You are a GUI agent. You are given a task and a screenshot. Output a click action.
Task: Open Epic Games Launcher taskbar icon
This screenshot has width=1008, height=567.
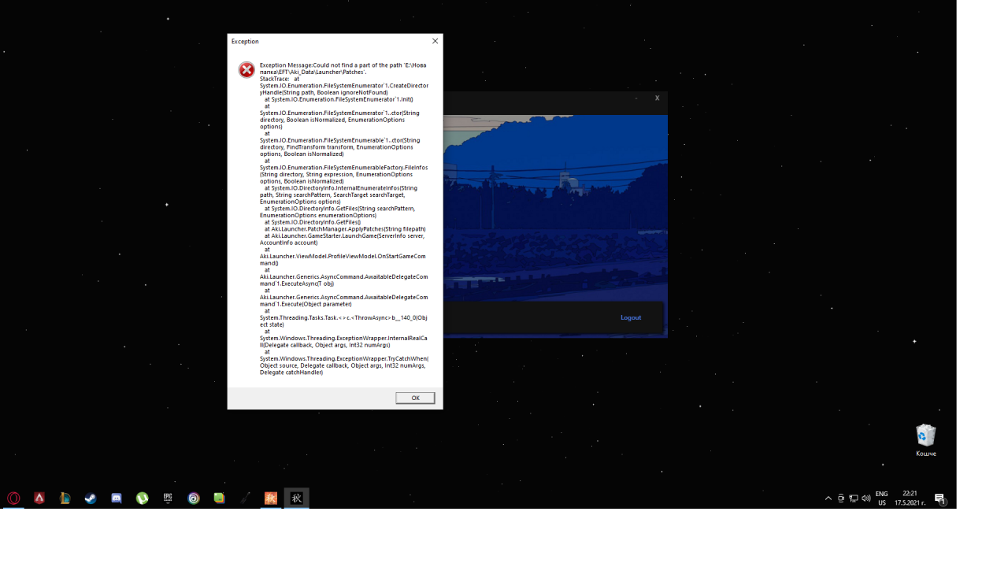click(x=168, y=498)
